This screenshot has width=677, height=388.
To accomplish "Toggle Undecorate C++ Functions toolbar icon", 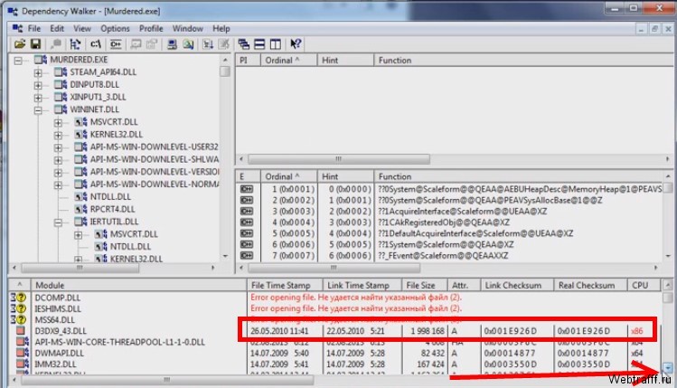I will click(x=116, y=44).
